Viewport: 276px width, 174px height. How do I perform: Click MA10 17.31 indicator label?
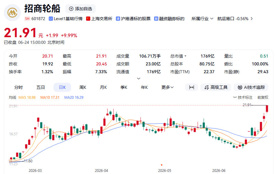50,97
